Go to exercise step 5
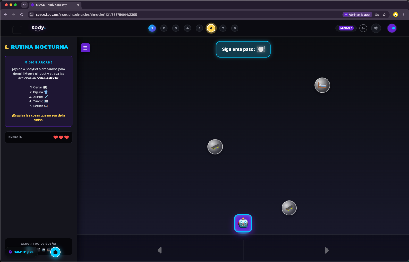The height and width of the screenshot is (262, 409). [199, 28]
